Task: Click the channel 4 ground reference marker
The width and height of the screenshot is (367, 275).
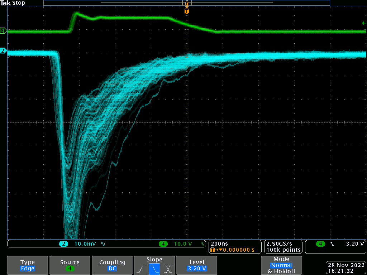Action: [x=3, y=31]
